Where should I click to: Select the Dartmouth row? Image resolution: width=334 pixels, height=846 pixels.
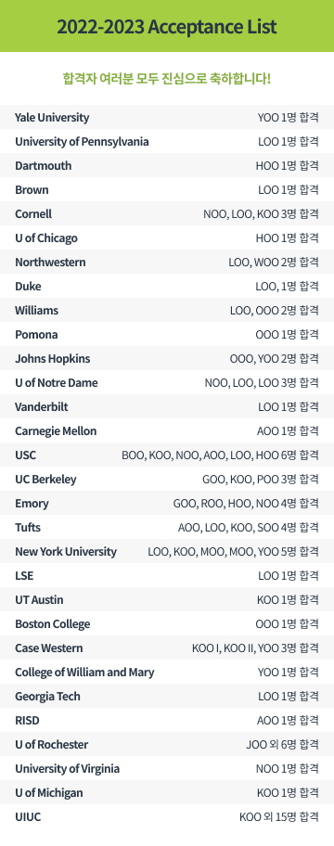pos(167,166)
